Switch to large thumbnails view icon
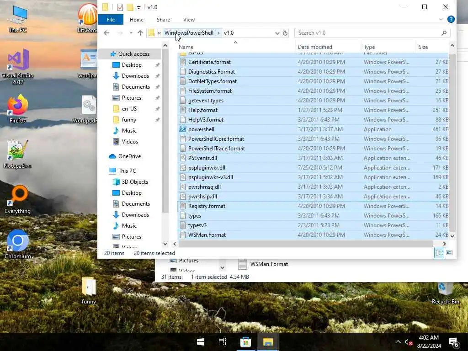 tap(449, 253)
